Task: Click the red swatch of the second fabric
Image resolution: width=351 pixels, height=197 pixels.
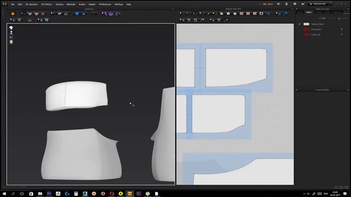Action: [306, 29]
